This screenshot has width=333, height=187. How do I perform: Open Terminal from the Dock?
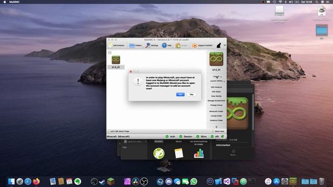point(252,181)
